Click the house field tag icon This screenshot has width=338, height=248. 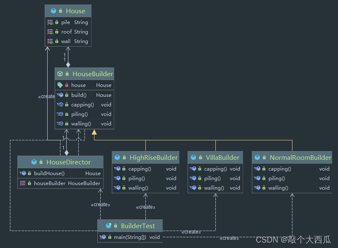point(60,85)
